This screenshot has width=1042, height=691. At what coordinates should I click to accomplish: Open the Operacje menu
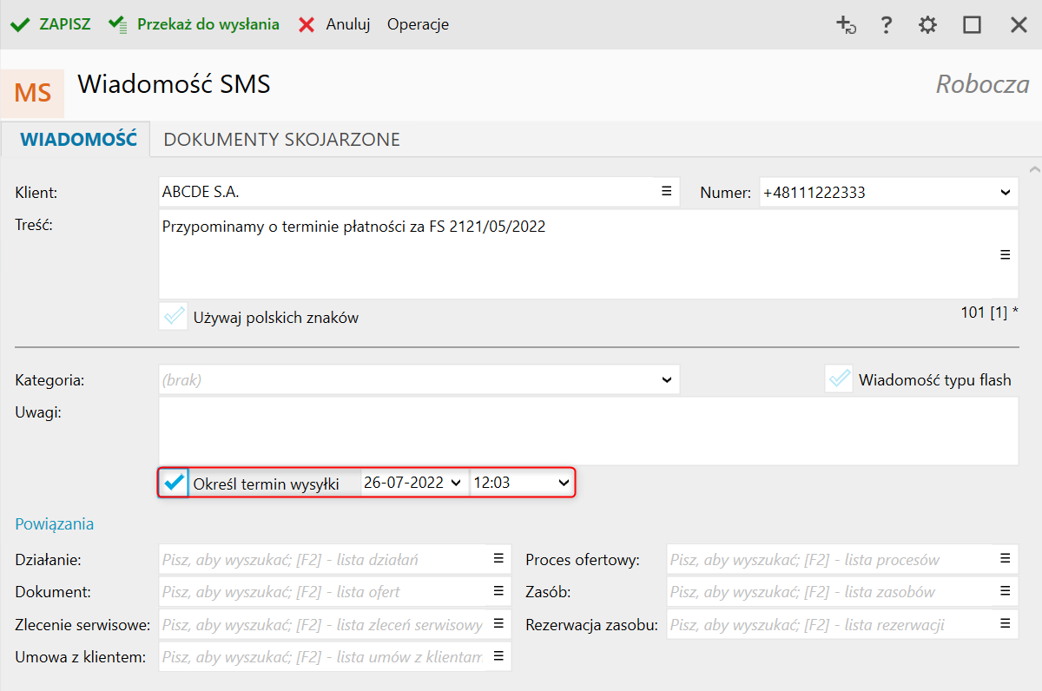click(418, 24)
